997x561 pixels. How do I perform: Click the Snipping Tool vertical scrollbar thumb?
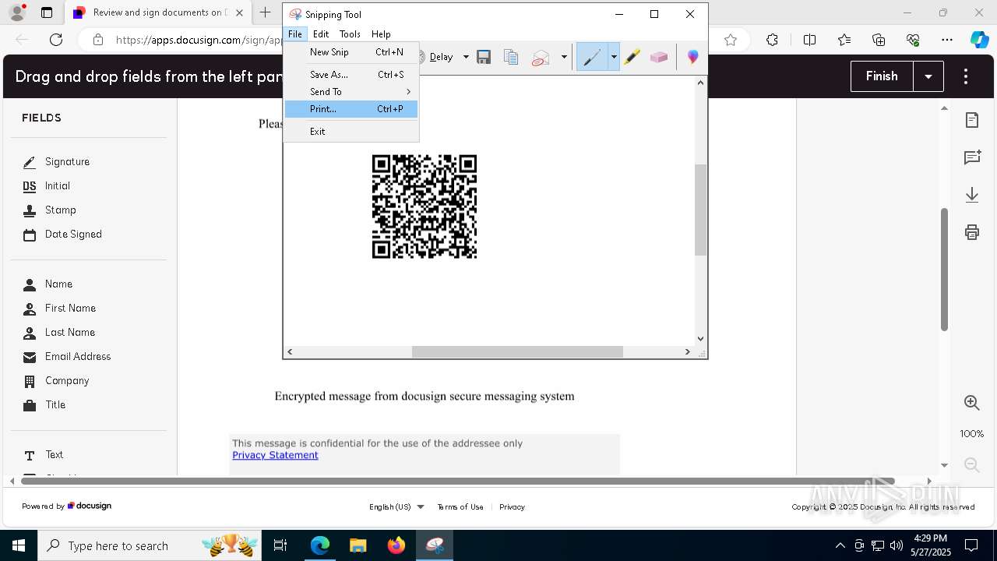tap(700, 210)
